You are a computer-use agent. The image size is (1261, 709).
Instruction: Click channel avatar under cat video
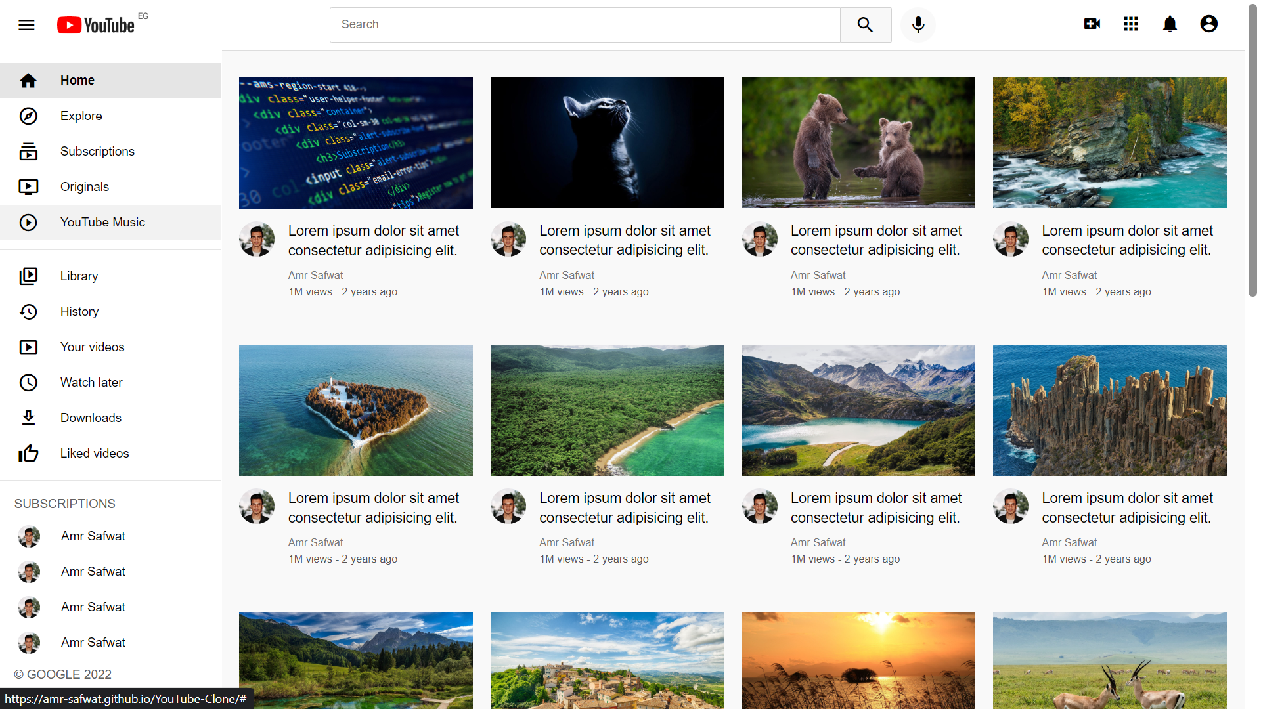508,239
